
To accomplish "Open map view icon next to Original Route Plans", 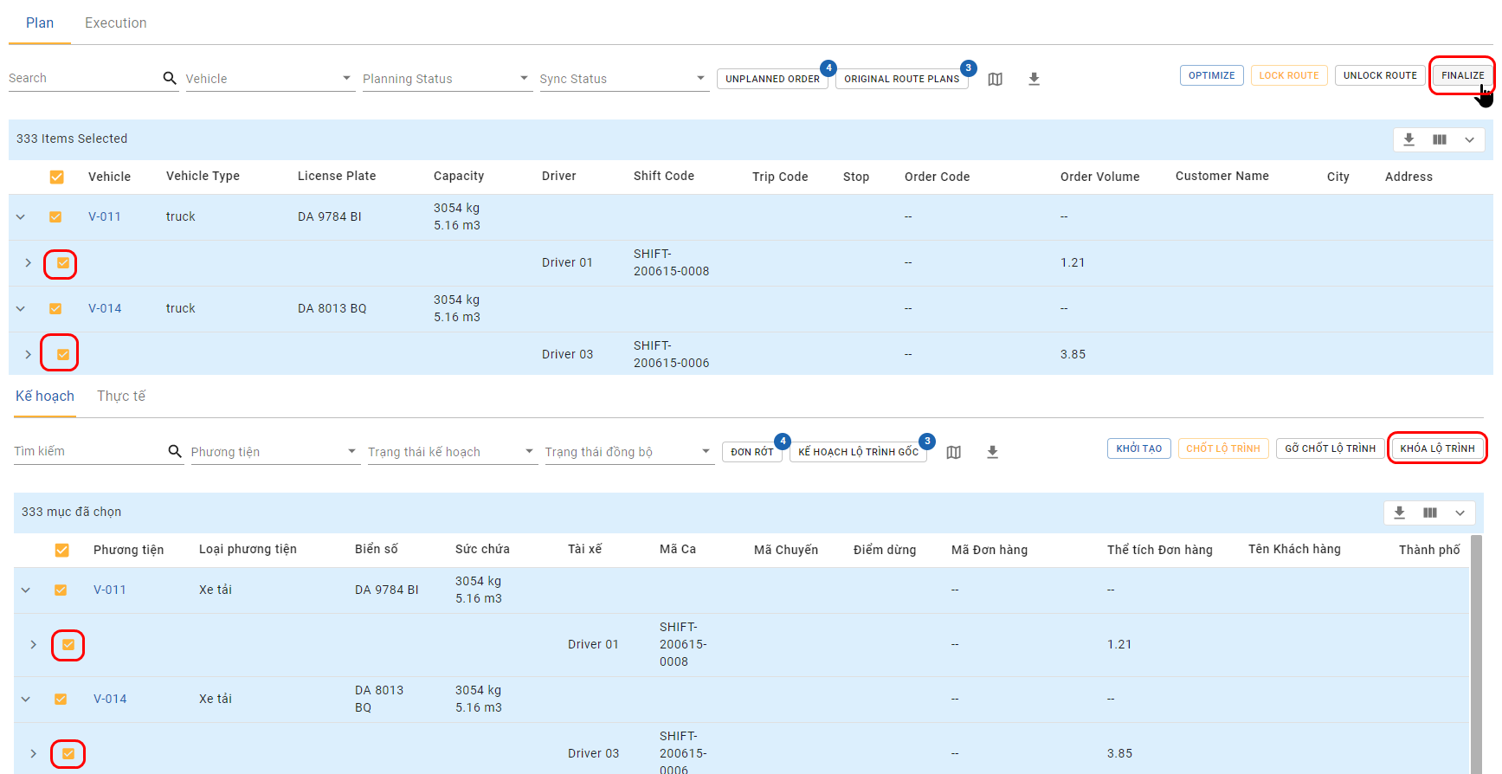I will [x=996, y=79].
